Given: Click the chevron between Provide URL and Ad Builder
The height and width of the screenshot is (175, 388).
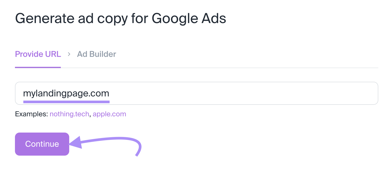Looking at the screenshot, I should [x=69, y=54].
